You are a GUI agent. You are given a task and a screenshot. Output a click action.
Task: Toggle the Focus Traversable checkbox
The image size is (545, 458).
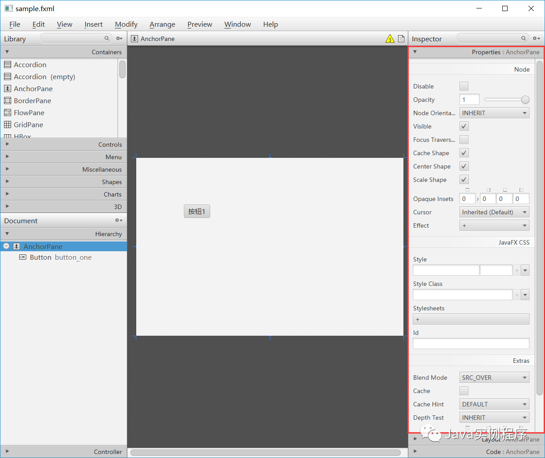tap(464, 139)
